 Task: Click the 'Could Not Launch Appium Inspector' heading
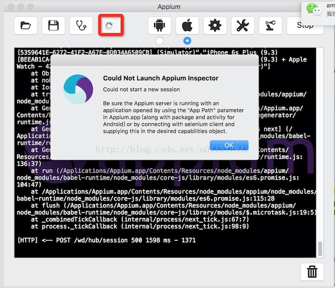pos(161,78)
